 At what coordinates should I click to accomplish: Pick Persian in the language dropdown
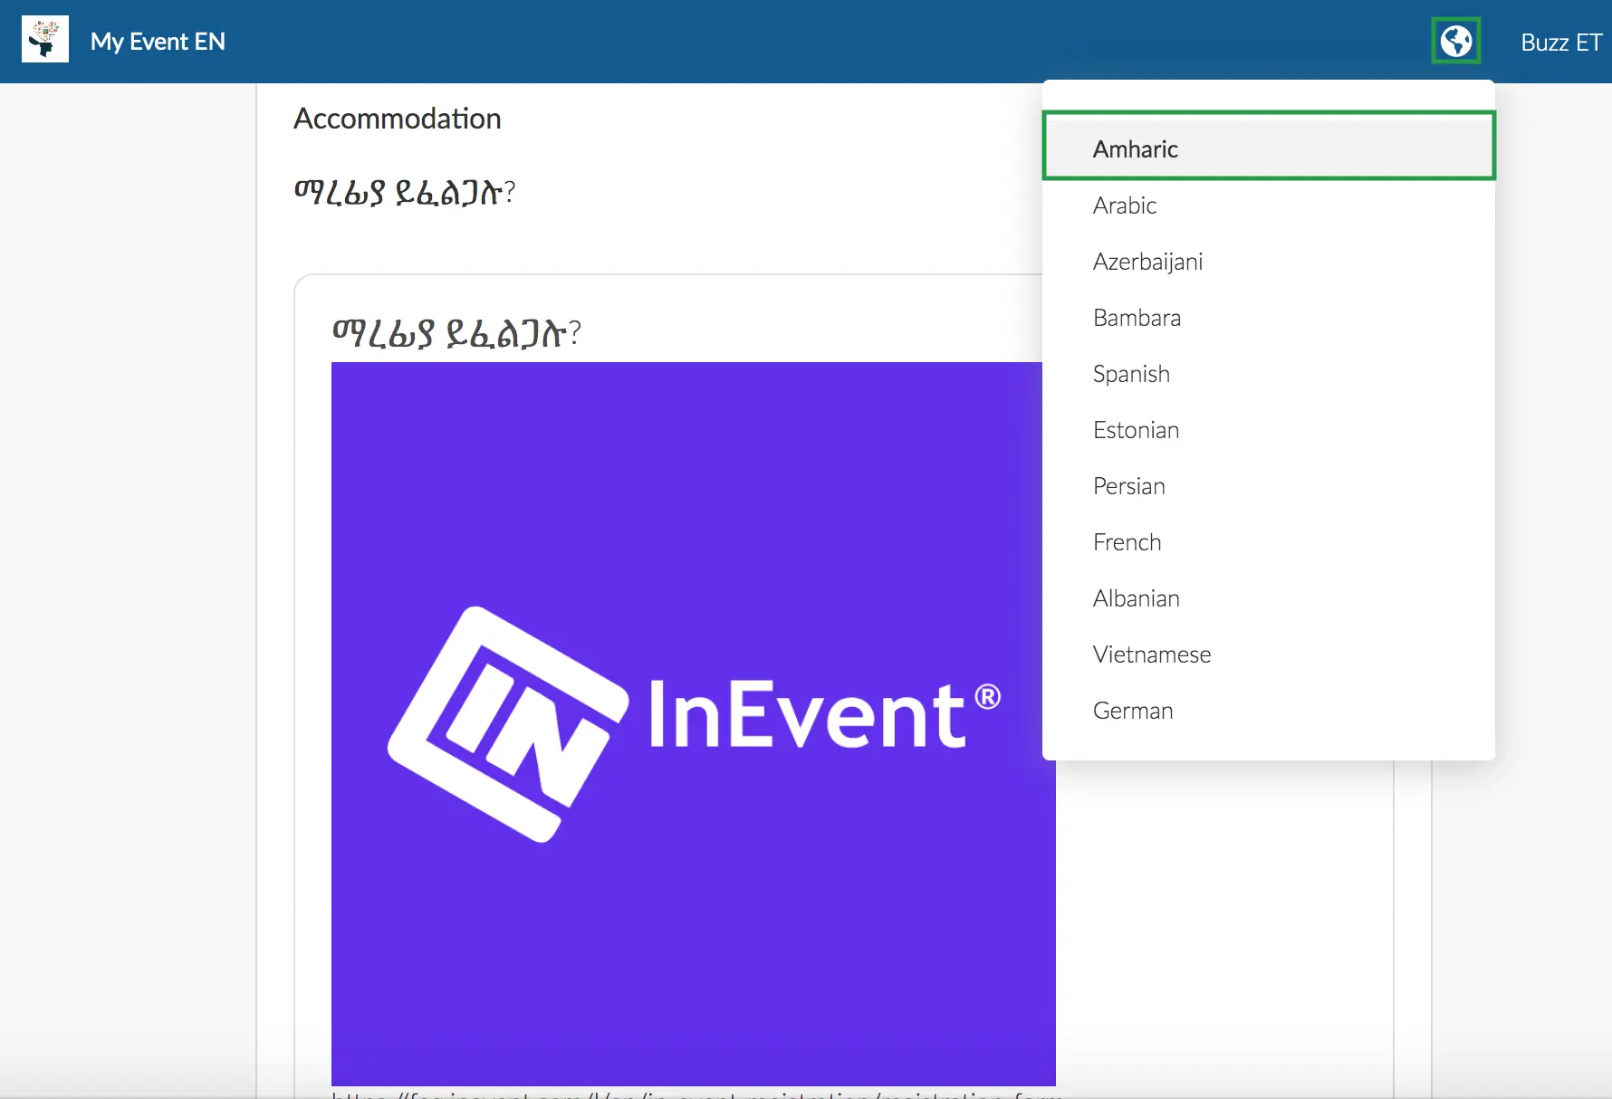(1268, 486)
